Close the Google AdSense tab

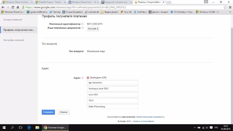163,2
